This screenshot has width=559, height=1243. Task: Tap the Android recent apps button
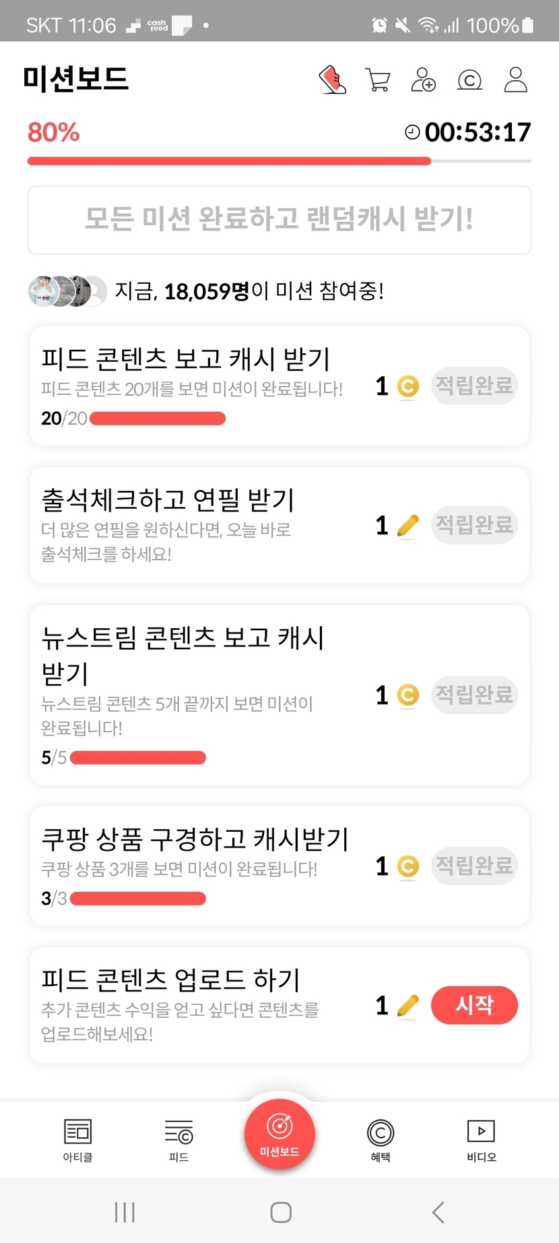125,1212
